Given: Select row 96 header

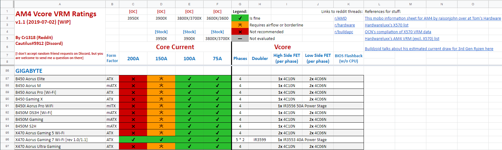Looking at the screenshot, I should [7, 140].
